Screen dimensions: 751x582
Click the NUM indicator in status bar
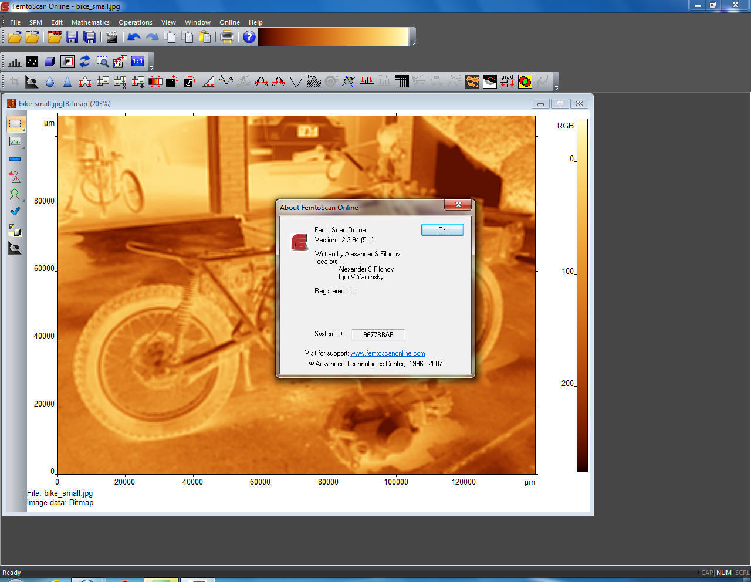point(724,573)
